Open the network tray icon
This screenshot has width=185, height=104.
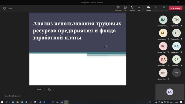click(x=165, y=102)
